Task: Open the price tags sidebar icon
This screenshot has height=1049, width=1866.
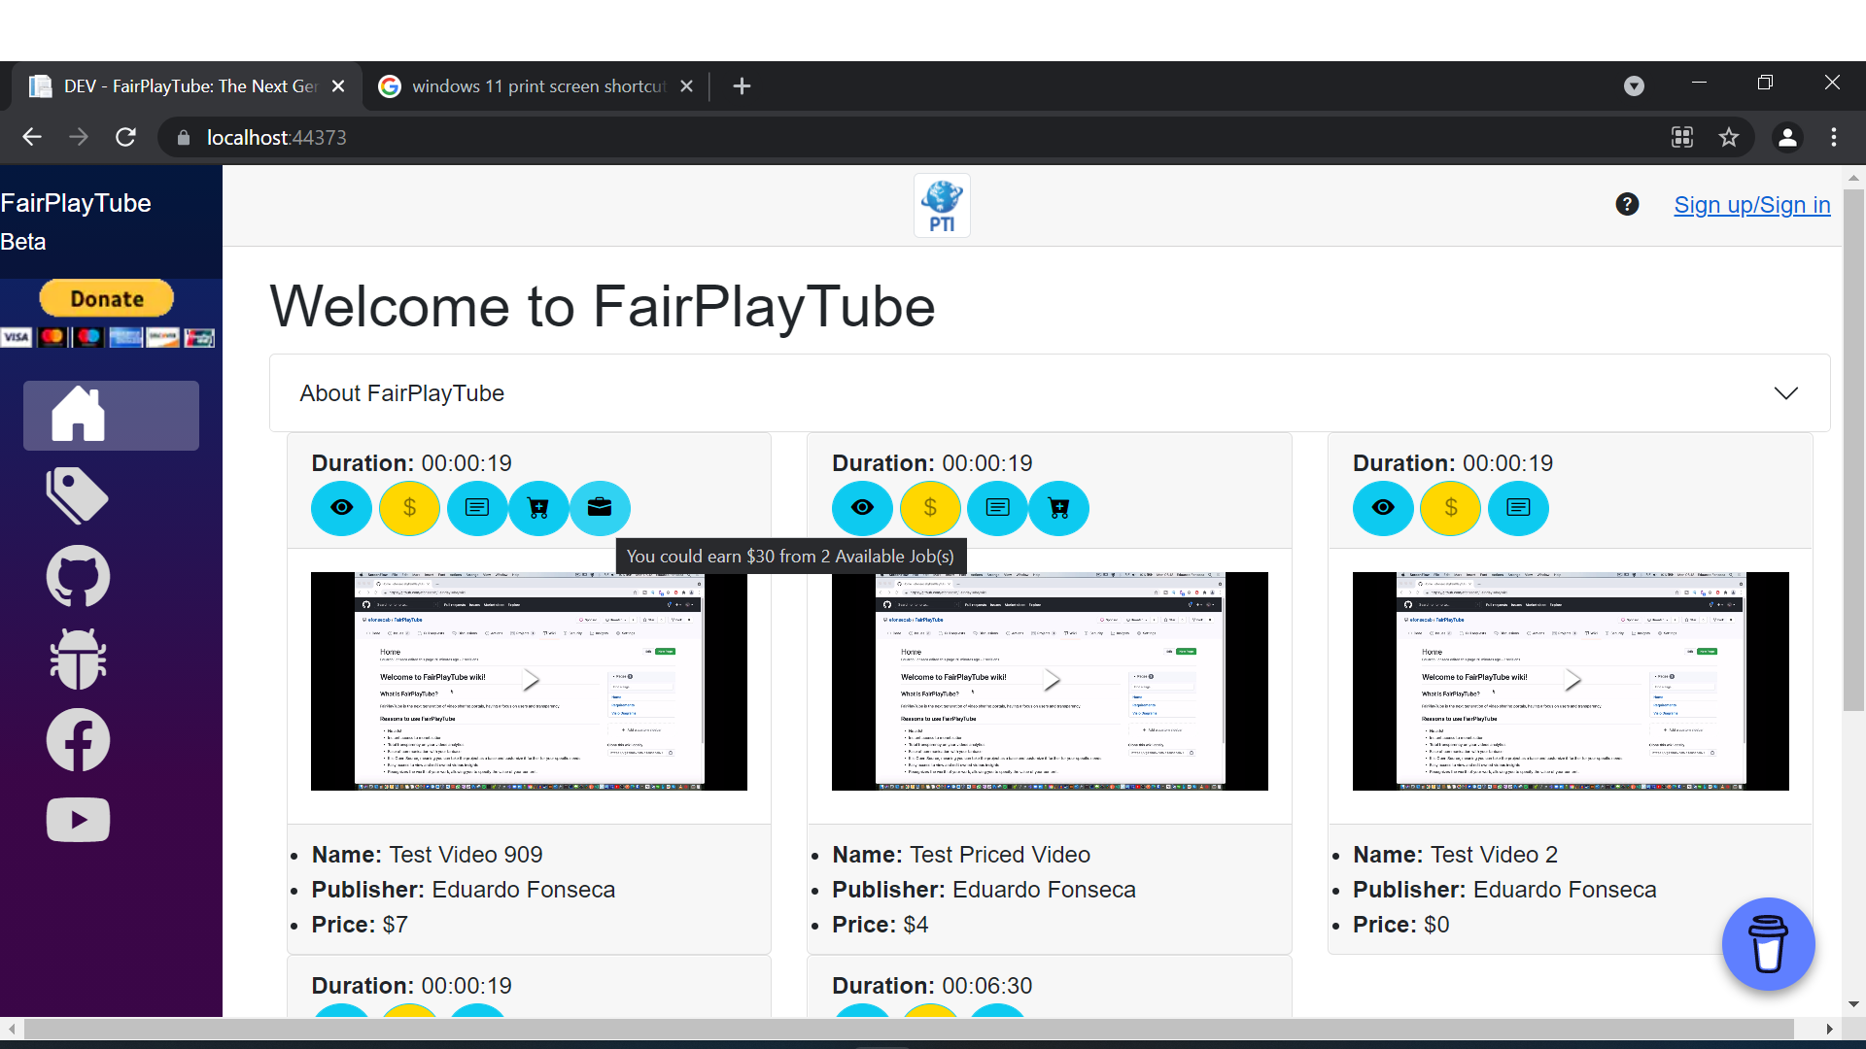Action: [x=78, y=495]
